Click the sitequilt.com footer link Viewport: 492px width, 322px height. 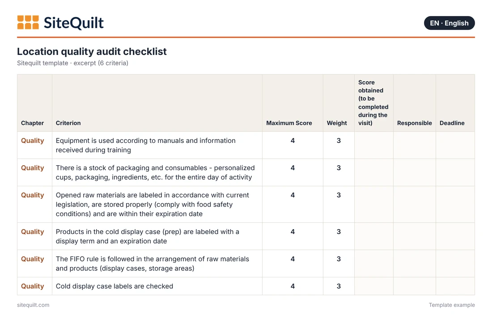click(33, 305)
